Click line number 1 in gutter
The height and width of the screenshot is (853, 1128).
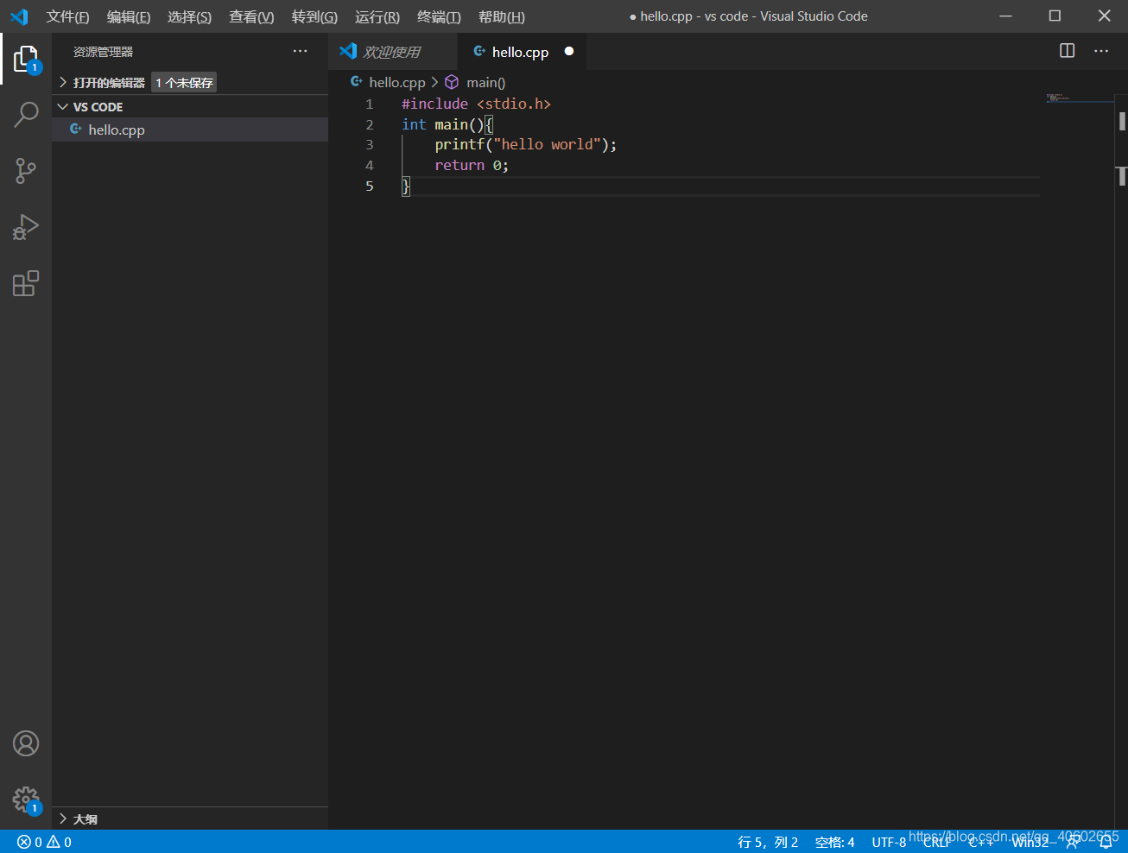pos(370,104)
